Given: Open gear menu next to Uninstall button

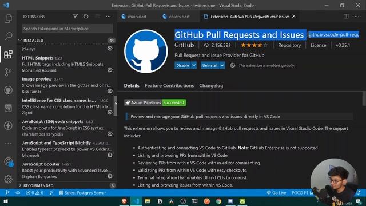Looking at the screenshot, I should point(233,65).
